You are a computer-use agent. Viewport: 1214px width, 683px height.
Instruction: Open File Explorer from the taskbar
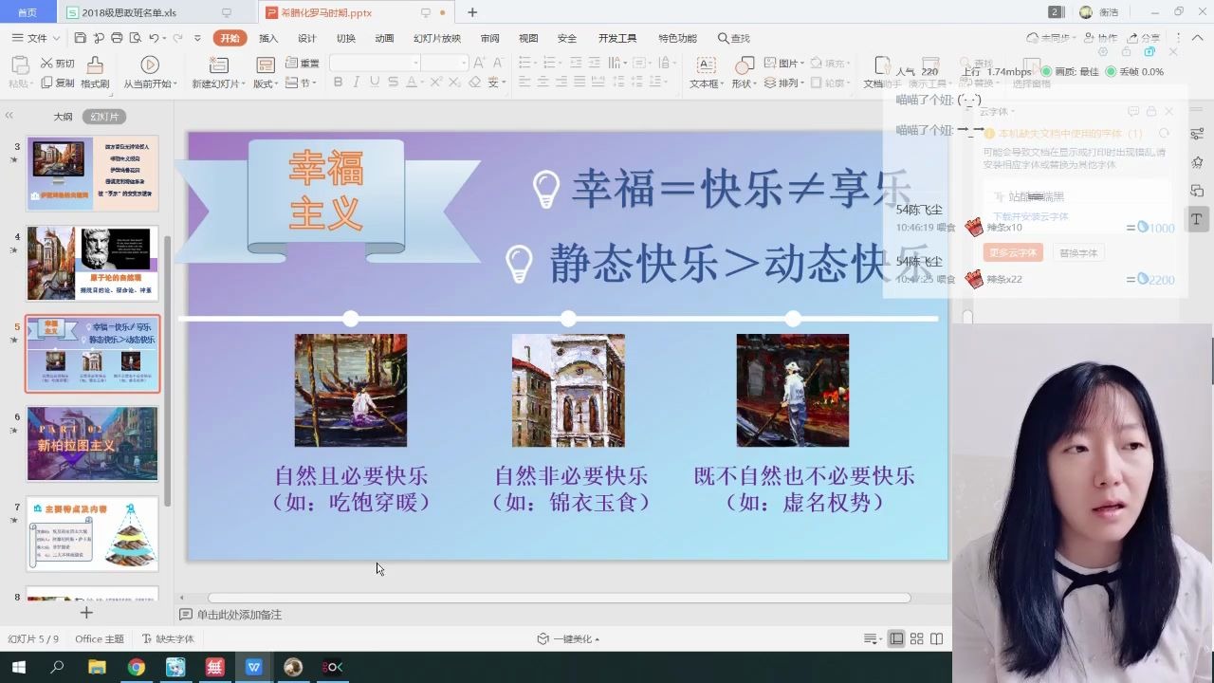(x=97, y=667)
